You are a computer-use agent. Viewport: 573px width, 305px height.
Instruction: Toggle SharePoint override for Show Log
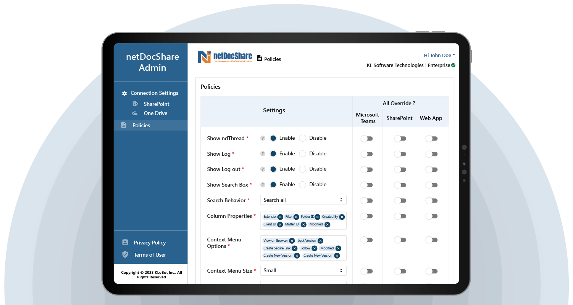(x=400, y=154)
